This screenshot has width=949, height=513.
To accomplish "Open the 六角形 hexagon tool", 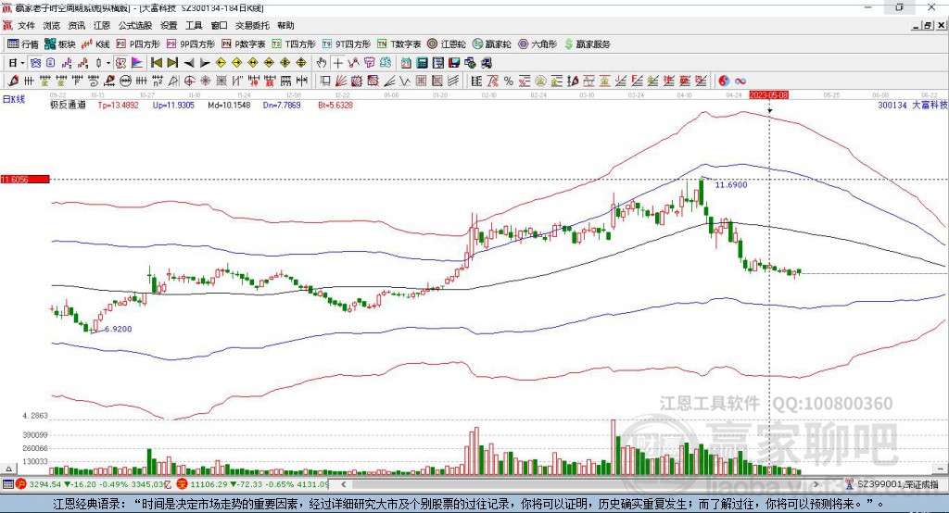I will [x=538, y=44].
